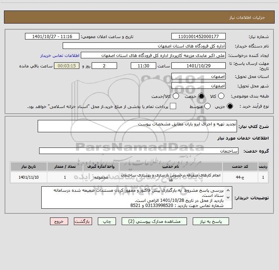Select the کالا radio button
This screenshot has height=270, width=279.
coord(221,96)
